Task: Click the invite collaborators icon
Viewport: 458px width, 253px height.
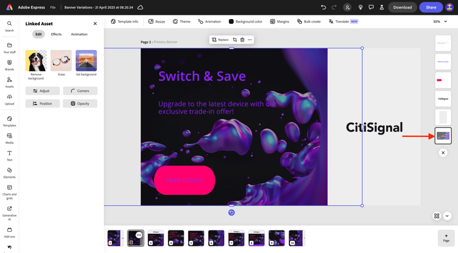Action: 347,7
